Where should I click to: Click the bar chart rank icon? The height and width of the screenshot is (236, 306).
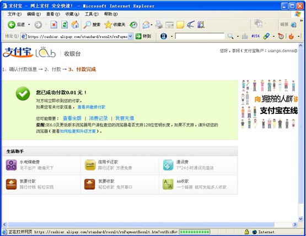click(245, 36)
